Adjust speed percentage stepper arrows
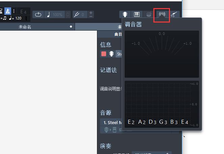The width and height of the screenshot is (224, 154). pos(68,14)
